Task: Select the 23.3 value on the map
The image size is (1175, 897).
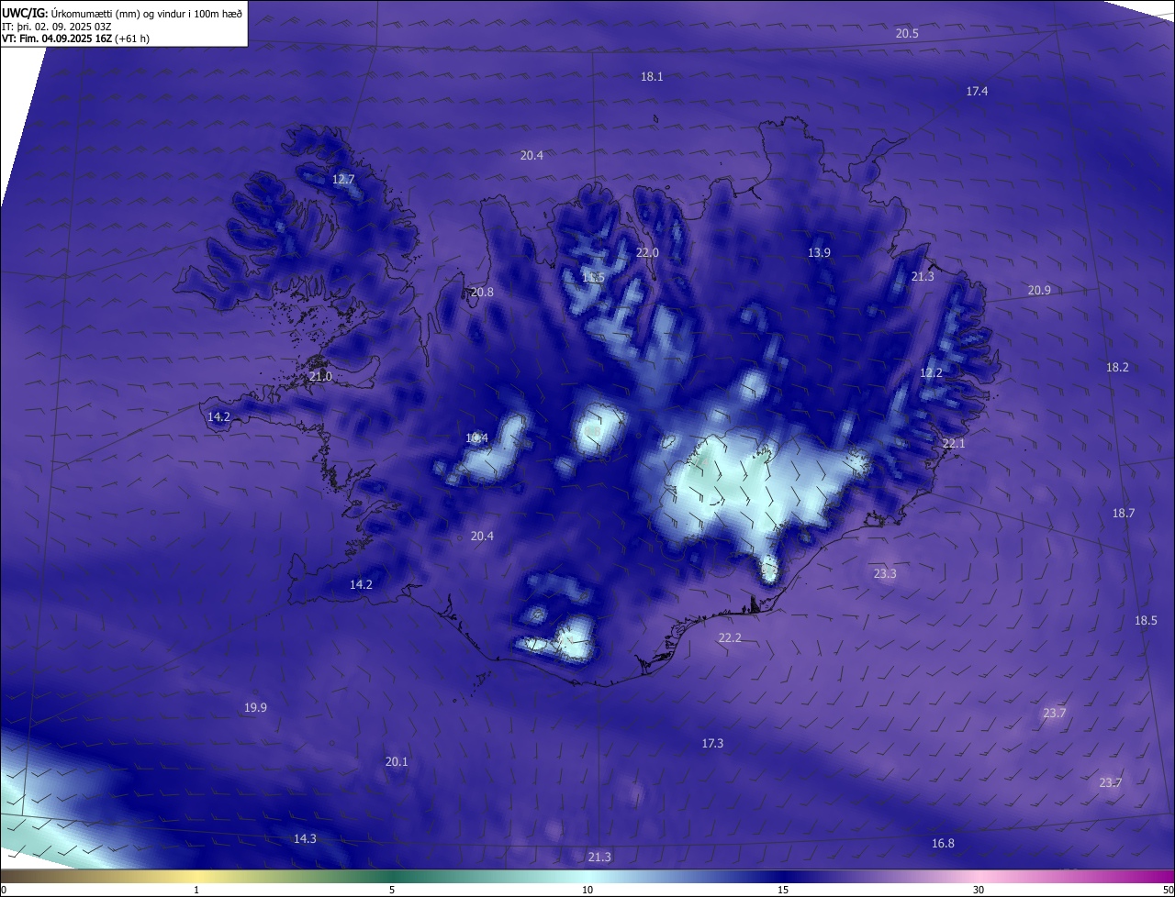Action: coord(885,573)
